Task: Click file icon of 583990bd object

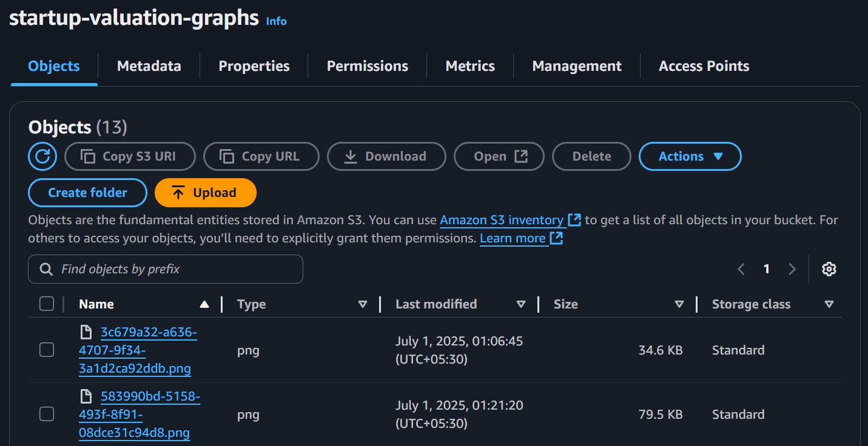Action: click(86, 396)
